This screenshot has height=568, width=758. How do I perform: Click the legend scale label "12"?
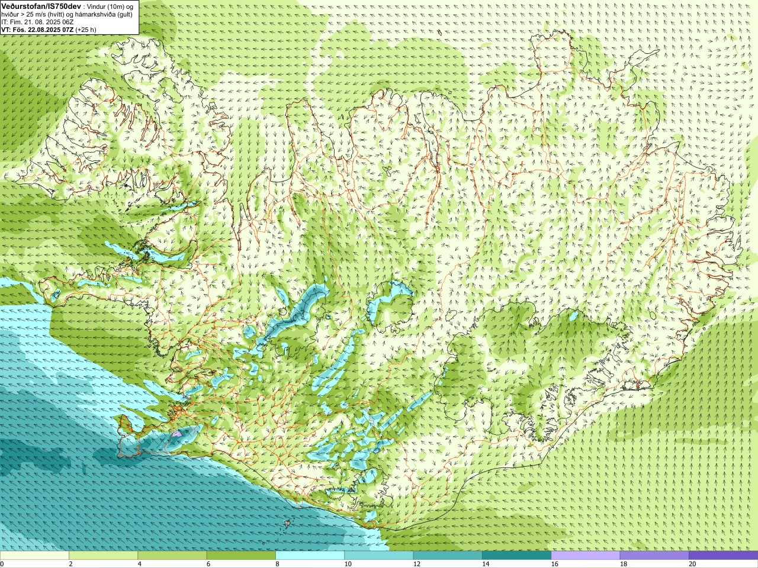click(416, 564)
